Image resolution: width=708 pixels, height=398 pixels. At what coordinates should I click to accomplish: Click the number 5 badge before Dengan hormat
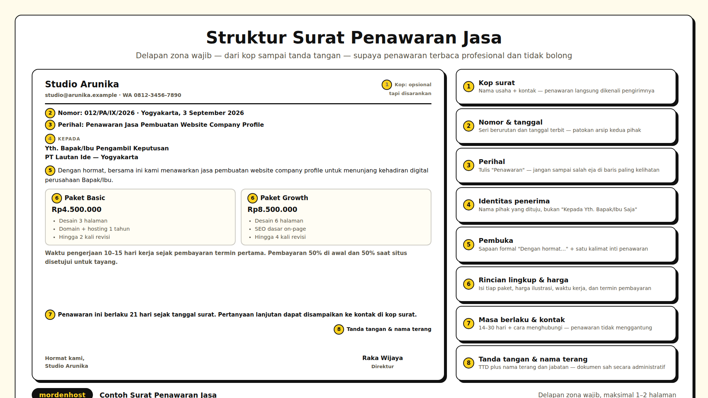click(x=50, y=171)
